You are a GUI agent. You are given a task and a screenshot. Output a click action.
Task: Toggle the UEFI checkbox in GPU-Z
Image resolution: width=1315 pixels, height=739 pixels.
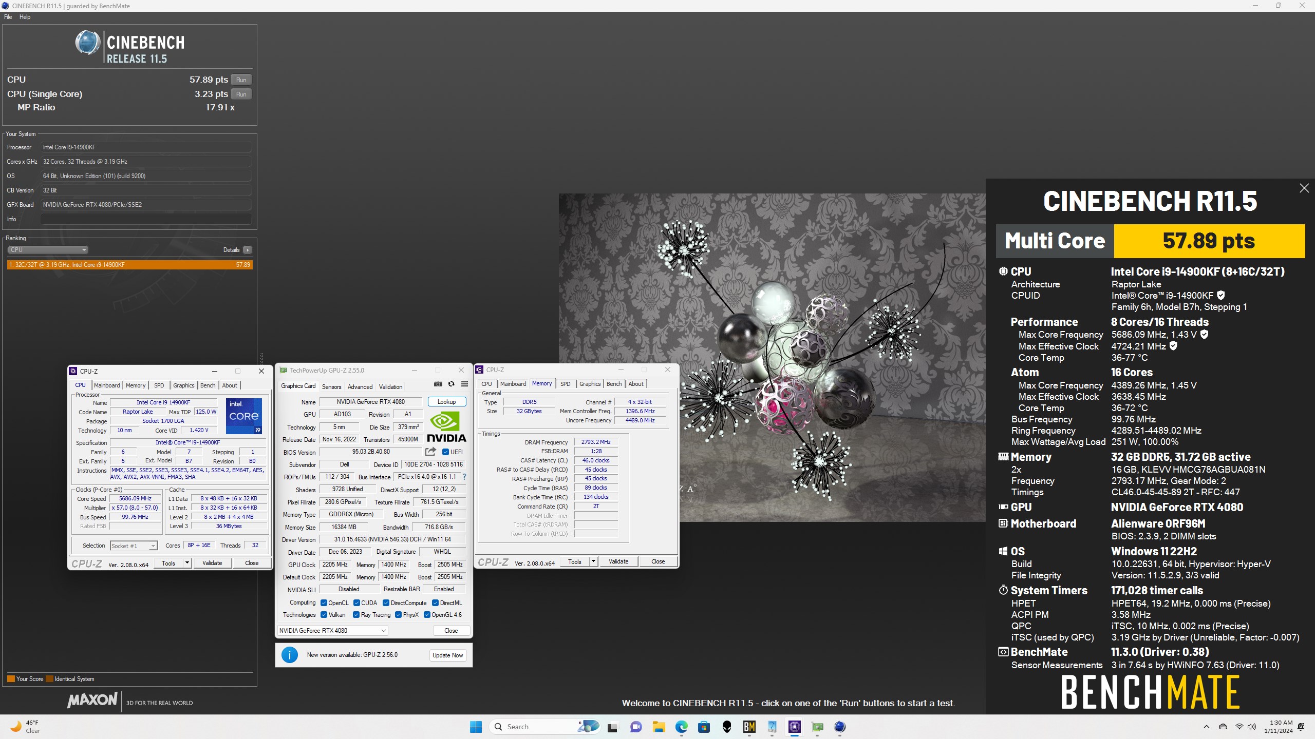[x=445, y=452]
